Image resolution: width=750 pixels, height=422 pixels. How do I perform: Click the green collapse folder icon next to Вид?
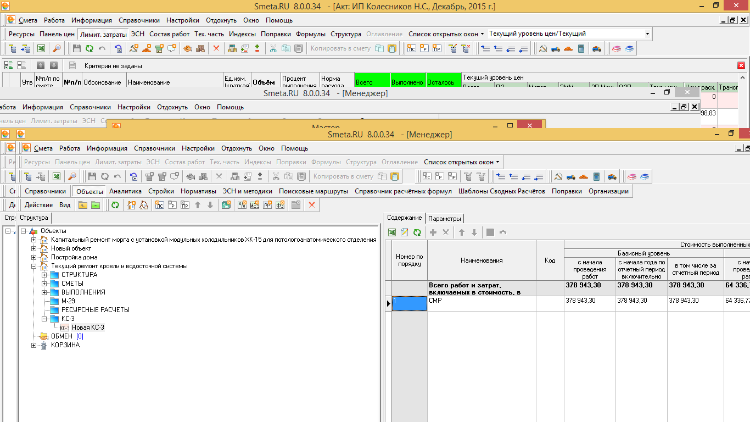tap(96, 205)
